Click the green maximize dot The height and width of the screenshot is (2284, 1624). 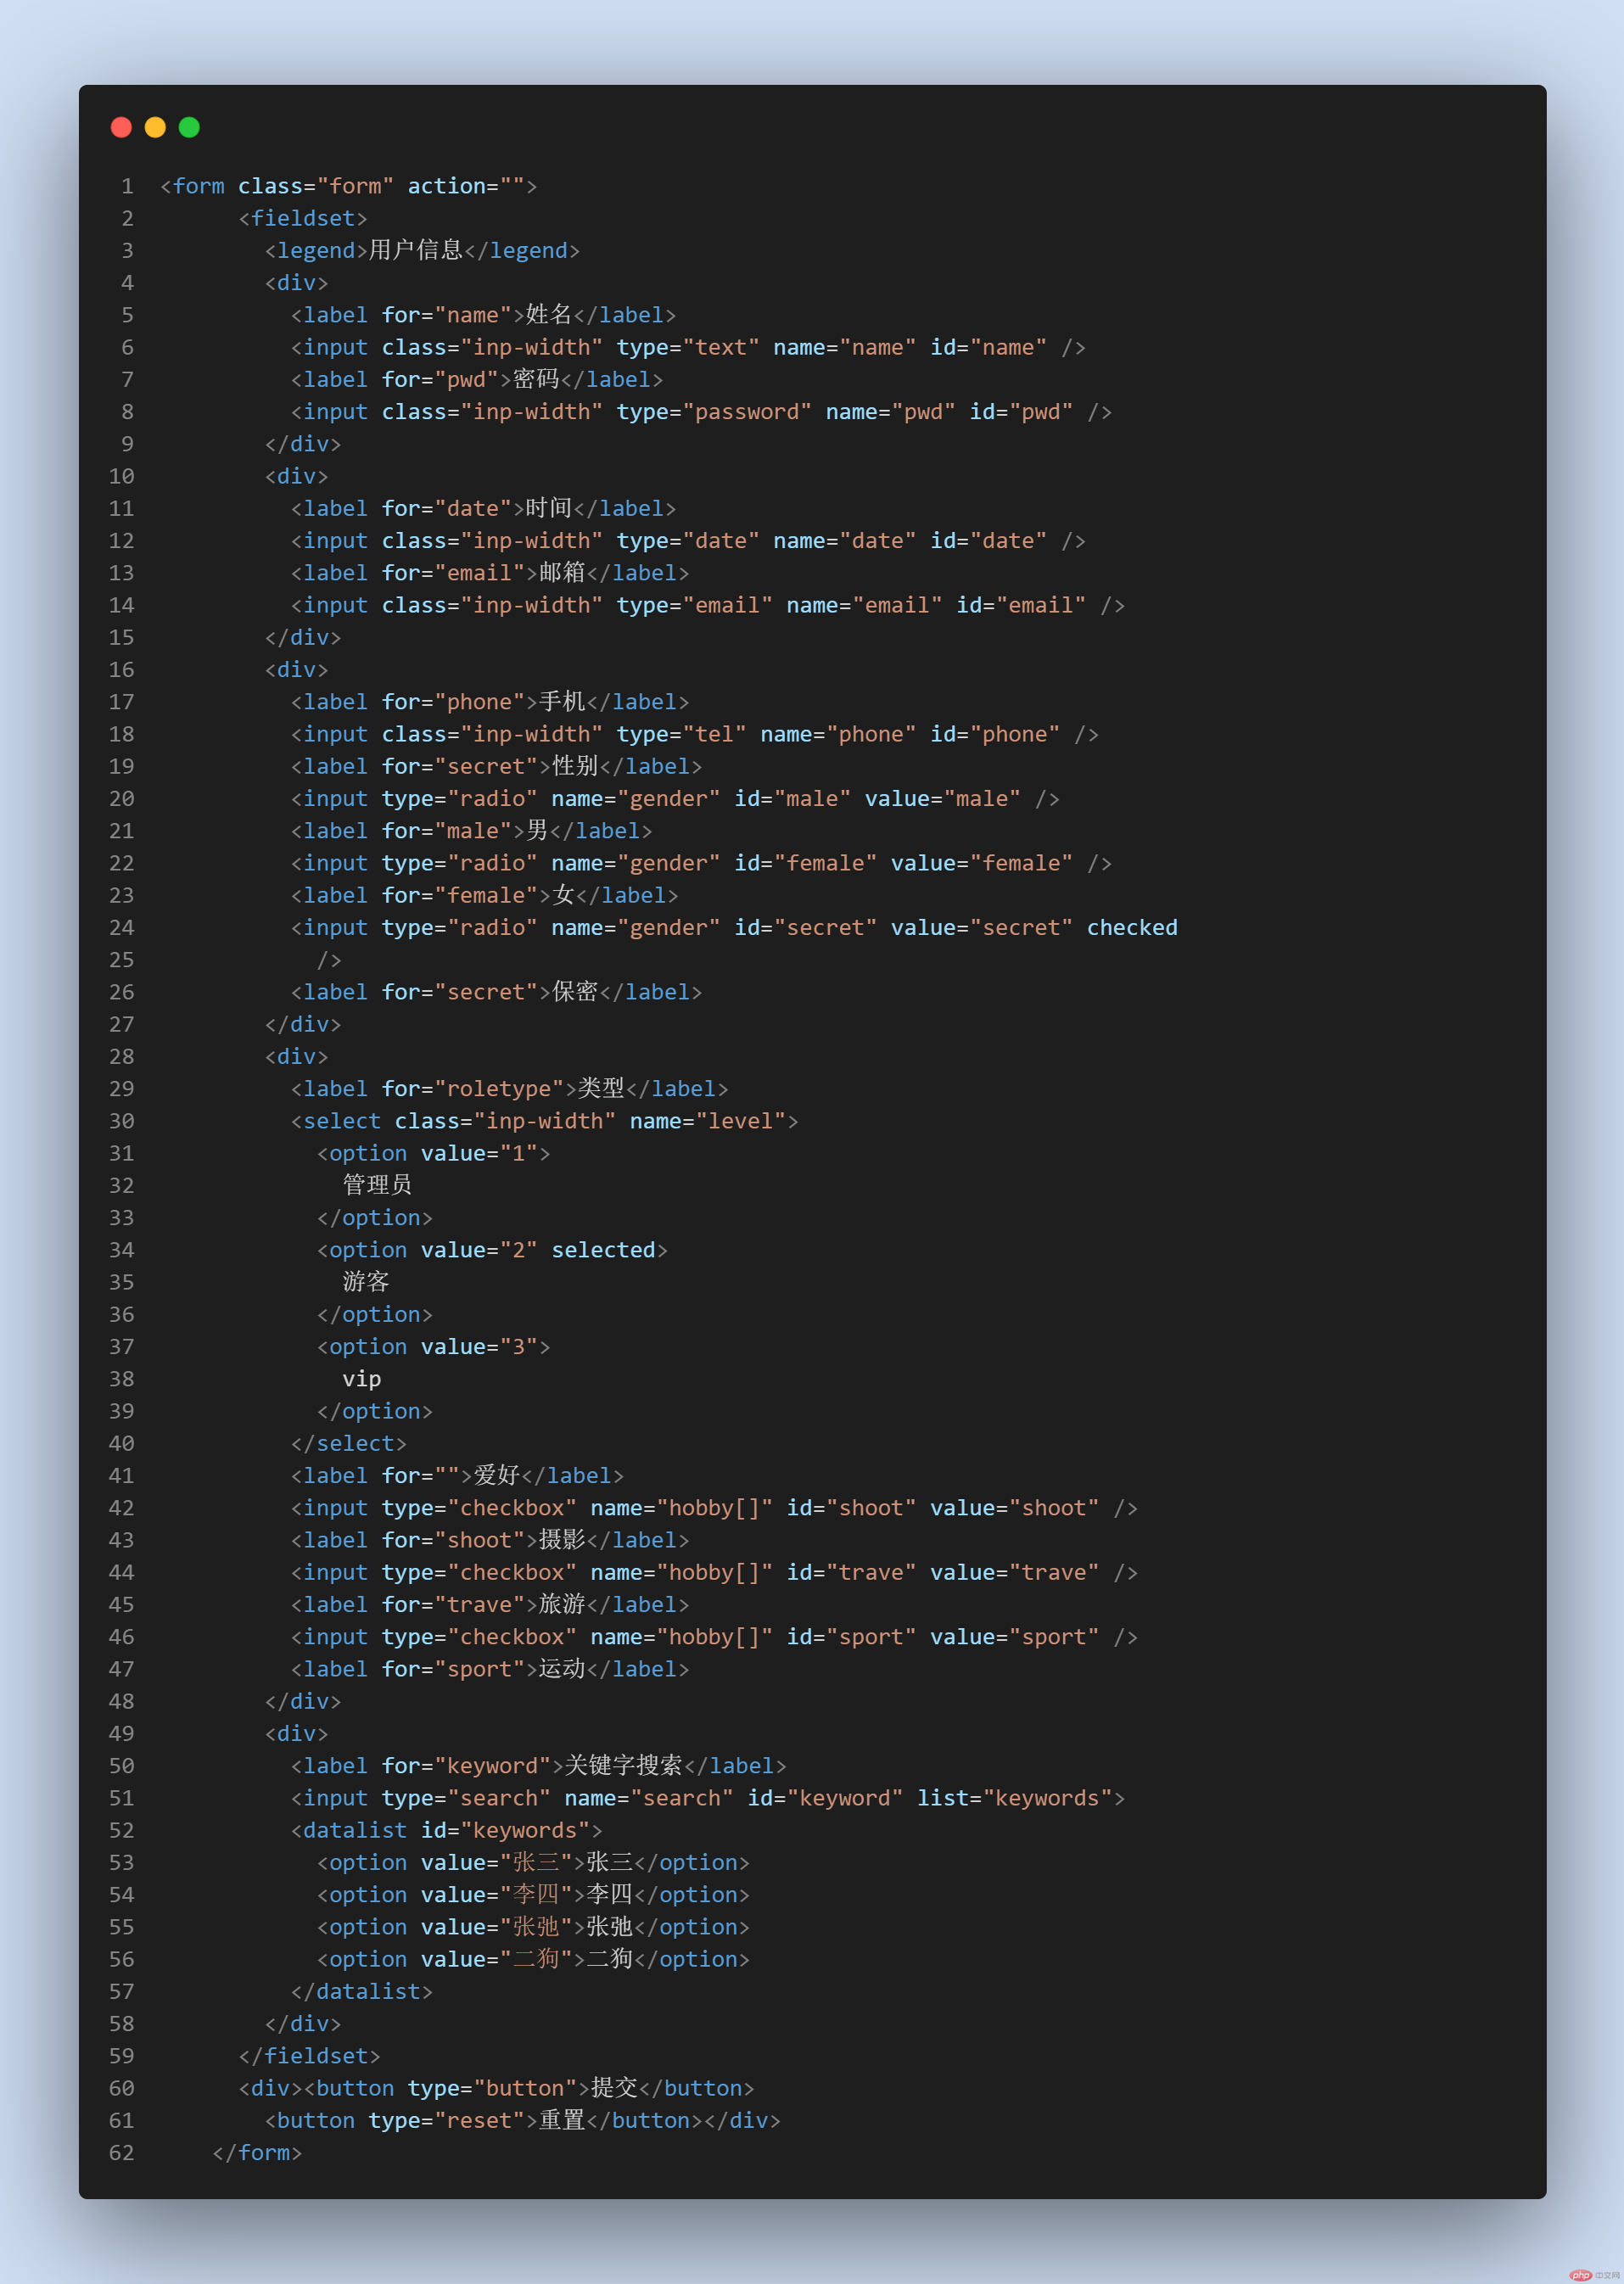(189, 127)
